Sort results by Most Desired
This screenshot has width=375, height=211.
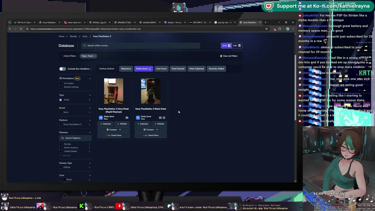[178, 69]
